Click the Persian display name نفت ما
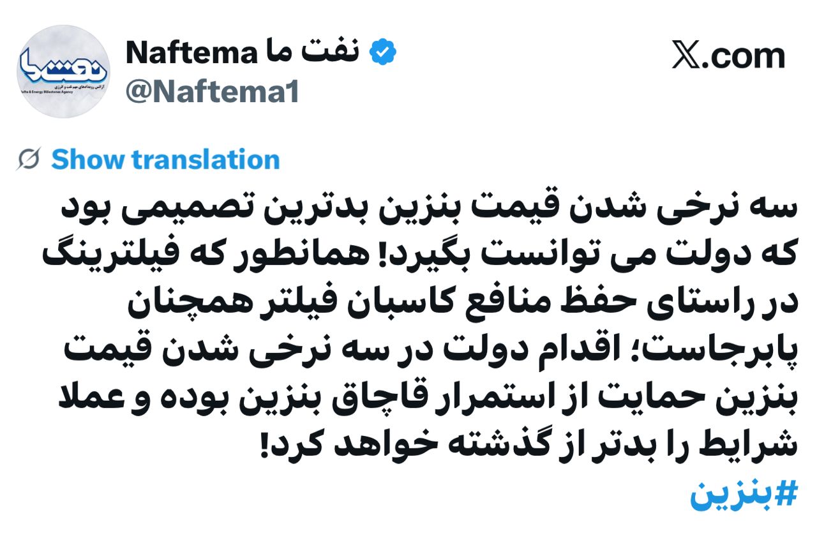817x540 pixels. [327, 53]
